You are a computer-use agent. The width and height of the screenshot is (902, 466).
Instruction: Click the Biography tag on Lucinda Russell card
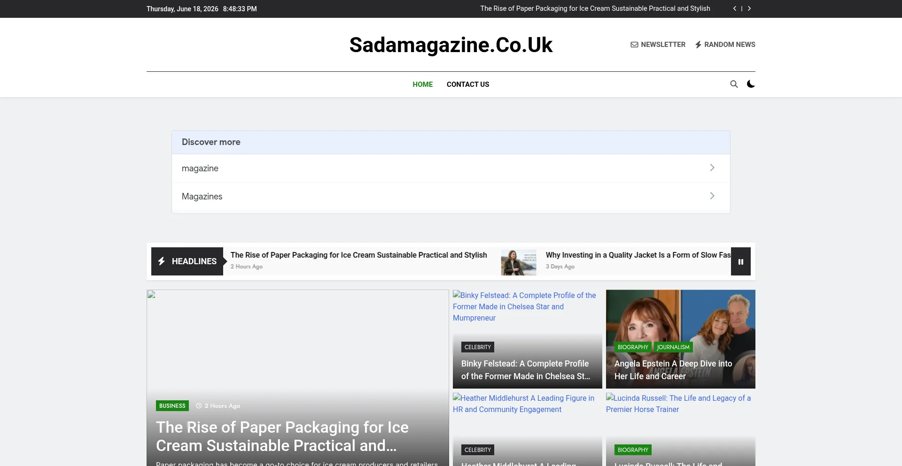(633, 450)
